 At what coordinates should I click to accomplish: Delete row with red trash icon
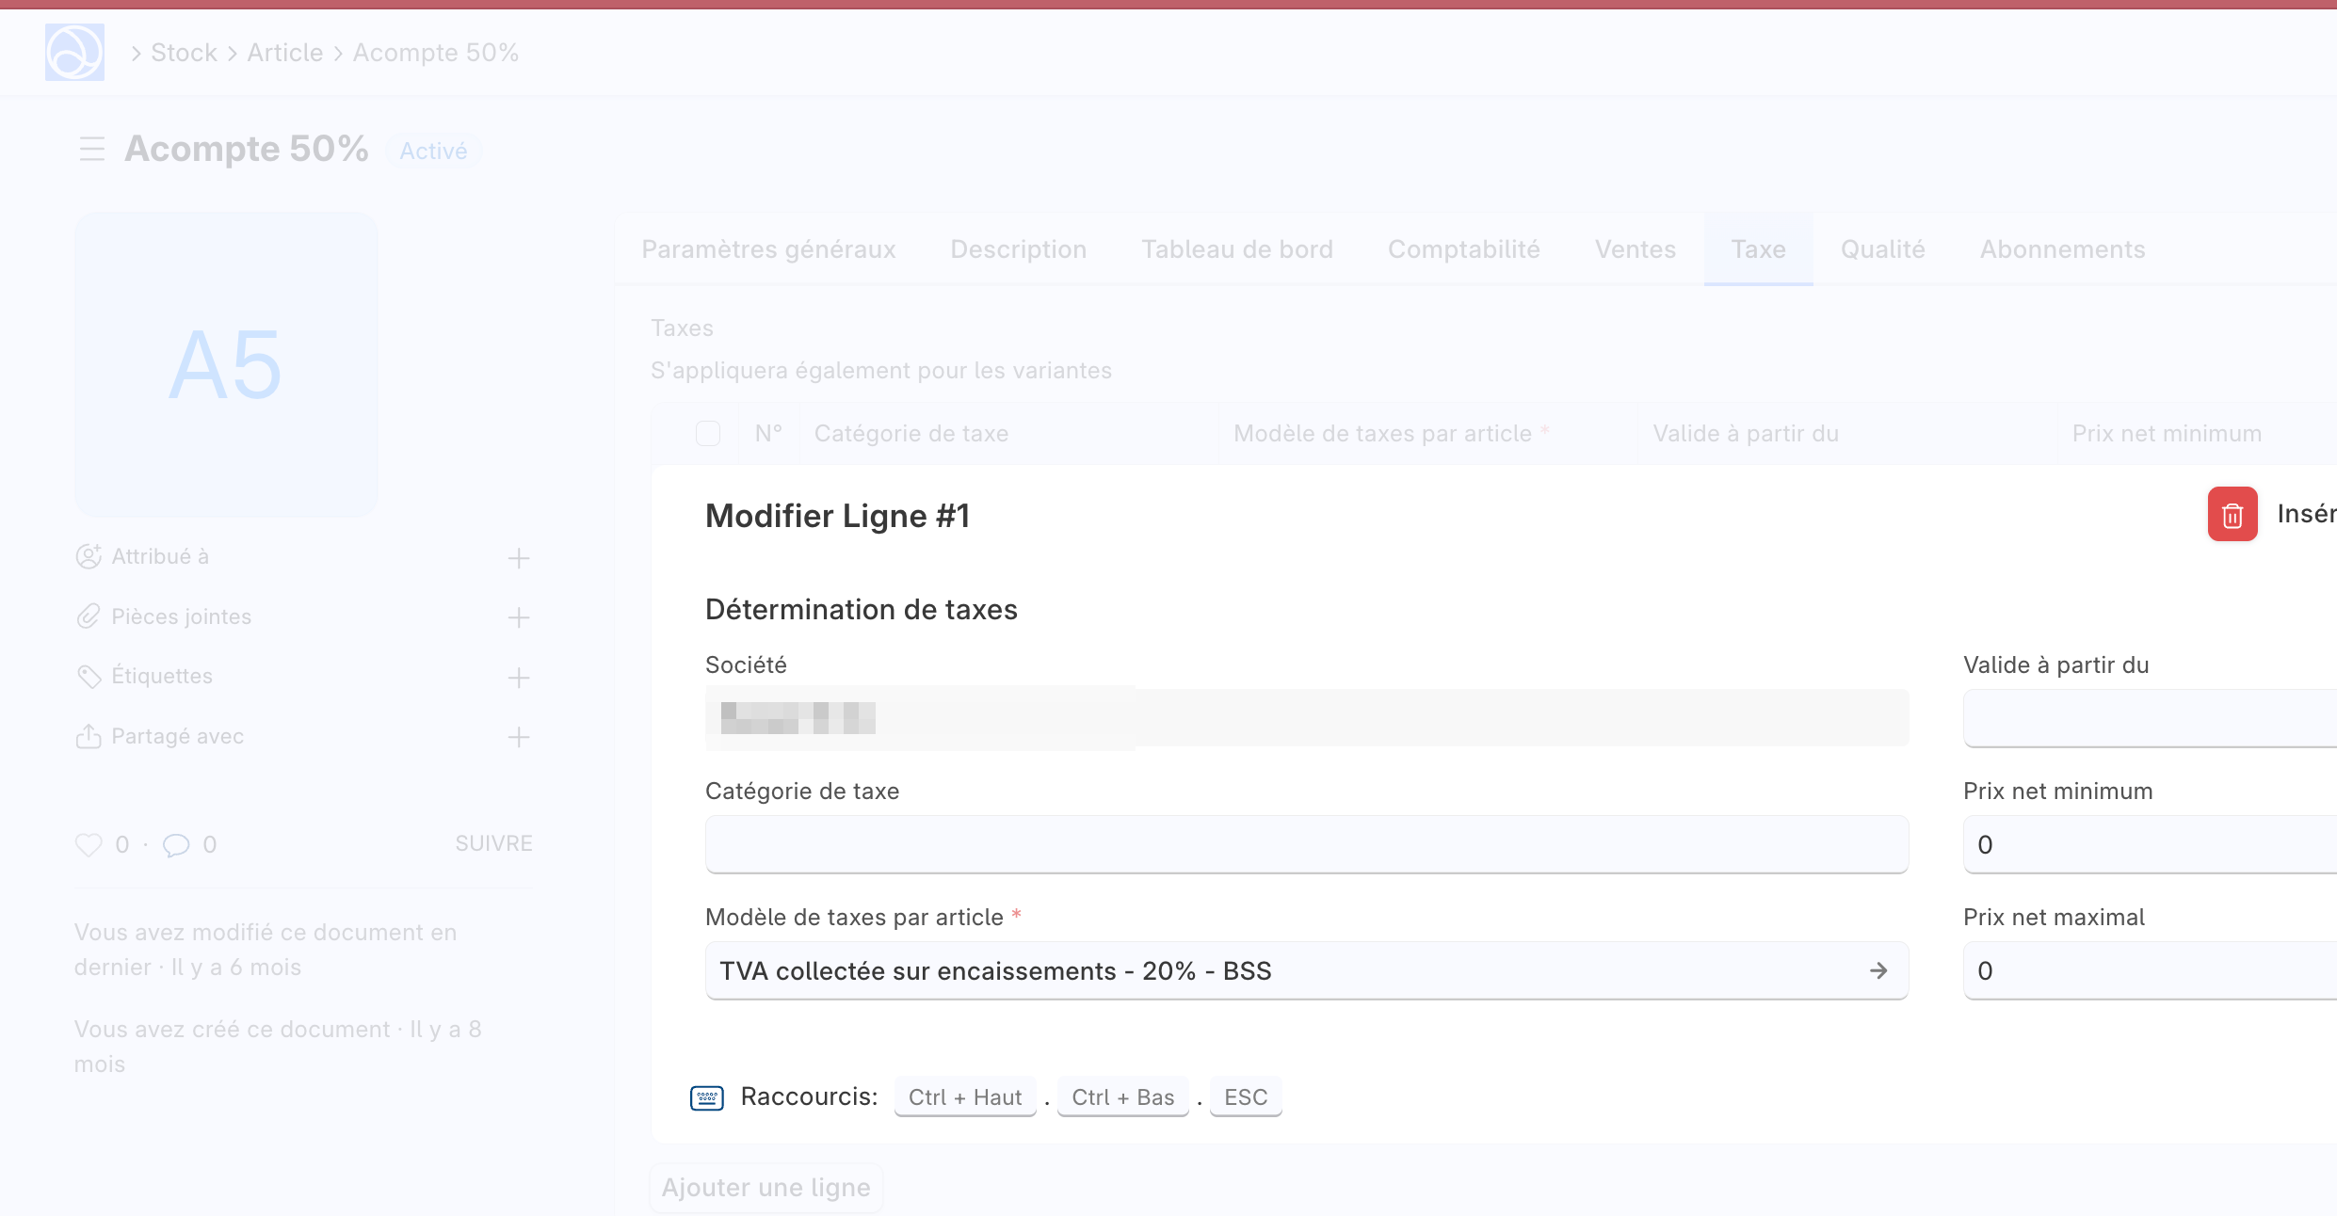coord(2232,515)
